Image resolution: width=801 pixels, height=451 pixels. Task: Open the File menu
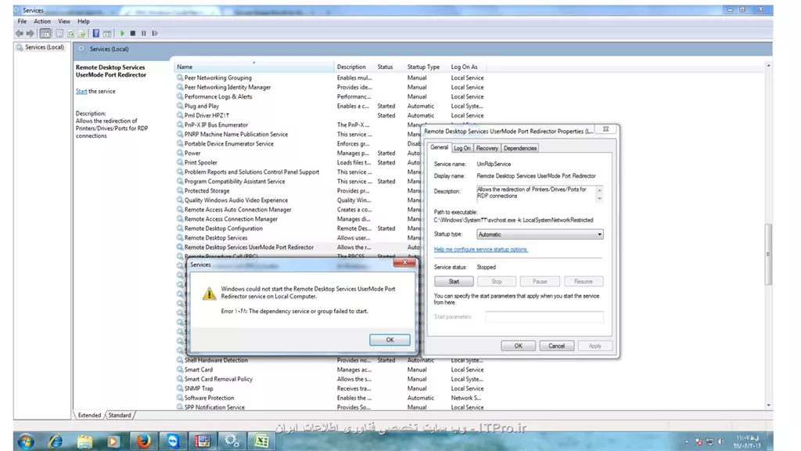(22, 21)
